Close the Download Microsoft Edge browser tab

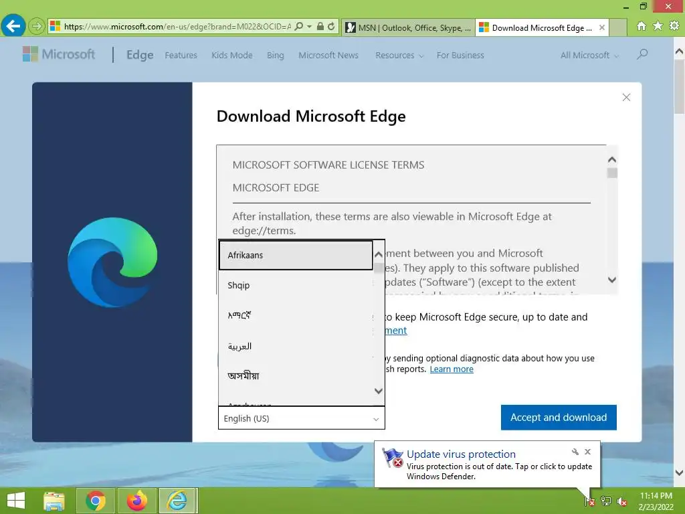(601, 27)
